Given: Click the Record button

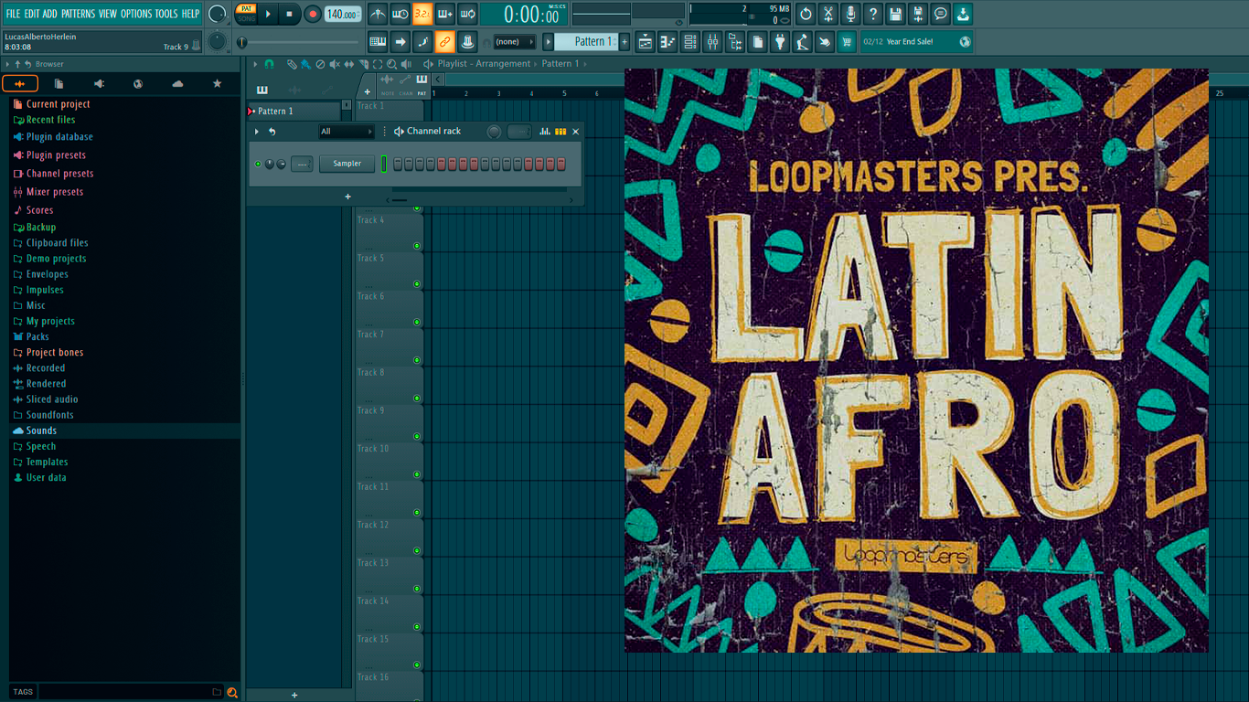Looking at the screenshot, I should click(x=313, y=14).
